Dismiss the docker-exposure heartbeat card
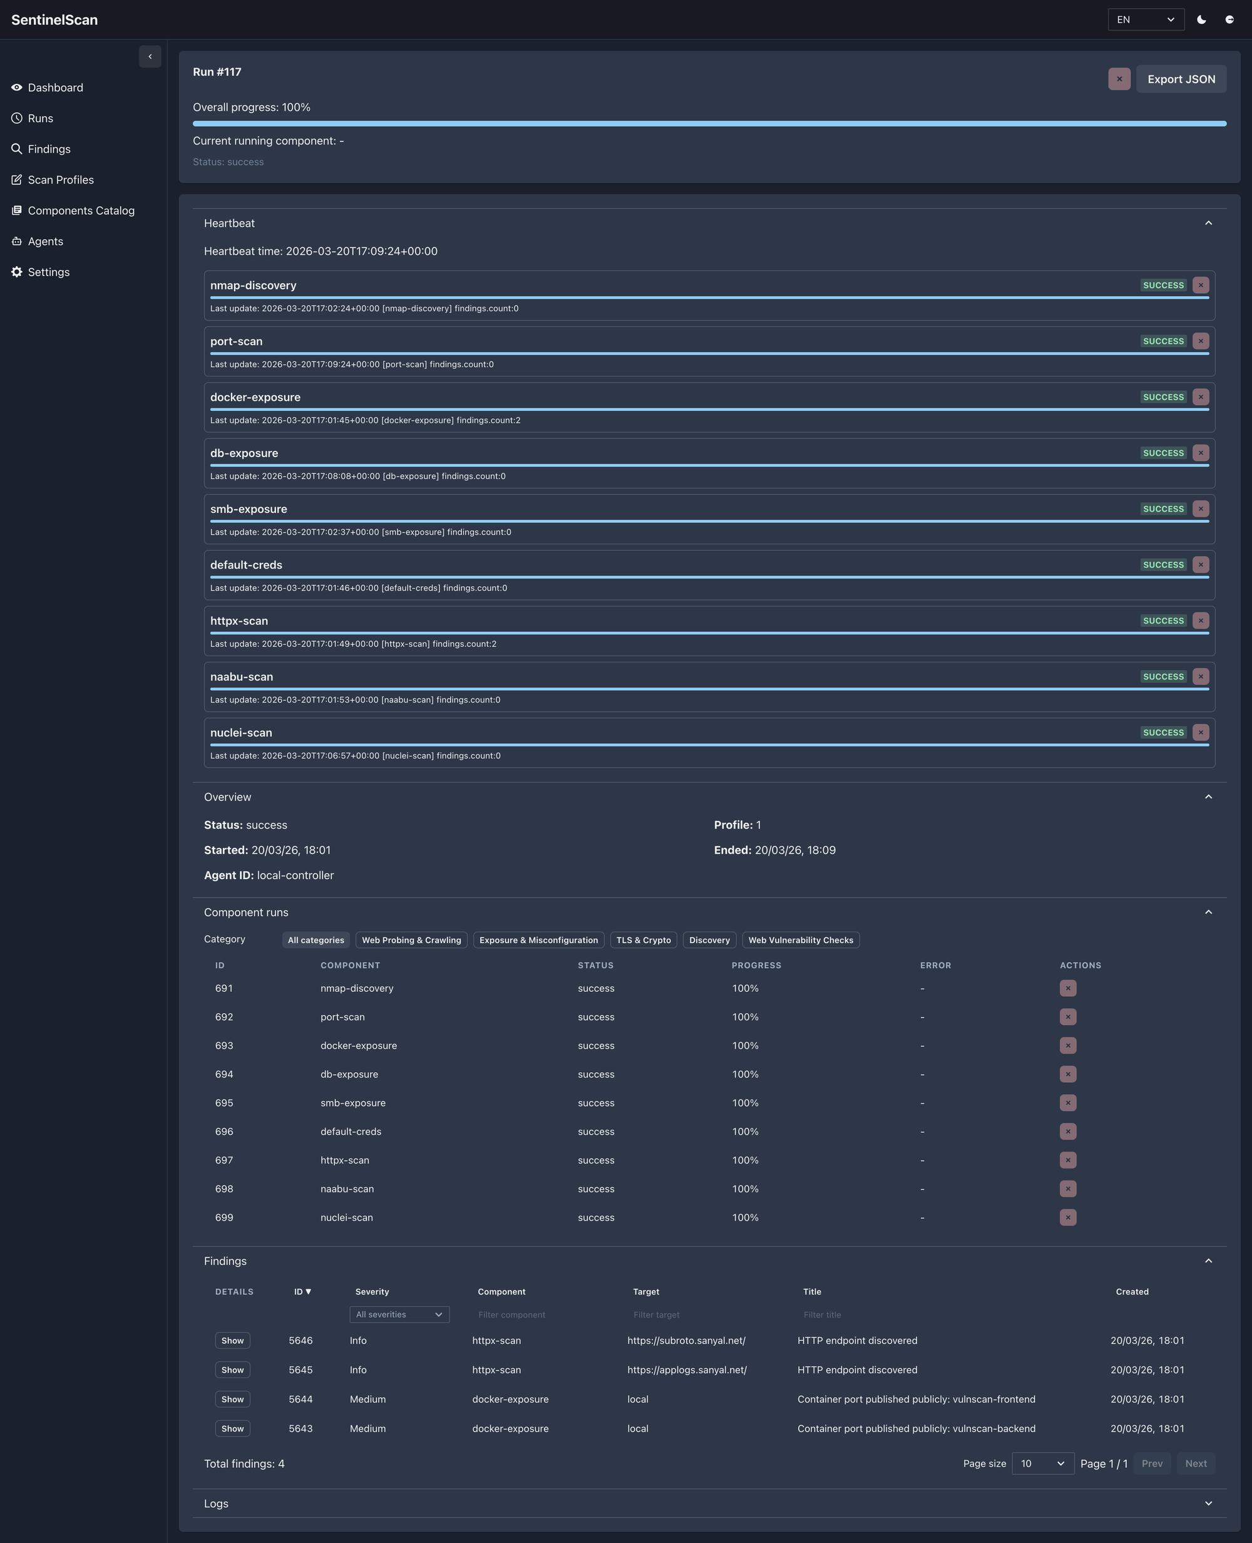 [1200, 397]
